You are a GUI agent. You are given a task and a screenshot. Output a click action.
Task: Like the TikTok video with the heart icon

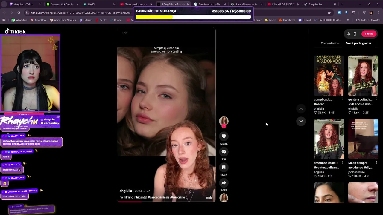point(224,136)
